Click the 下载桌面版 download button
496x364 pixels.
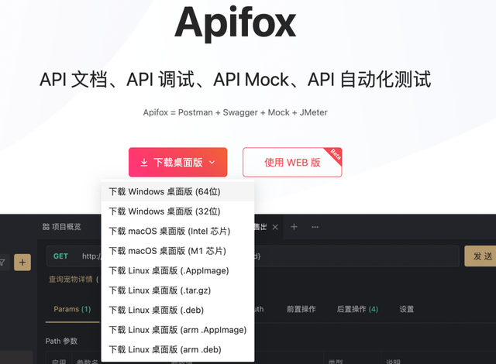(x=177, y=163)
